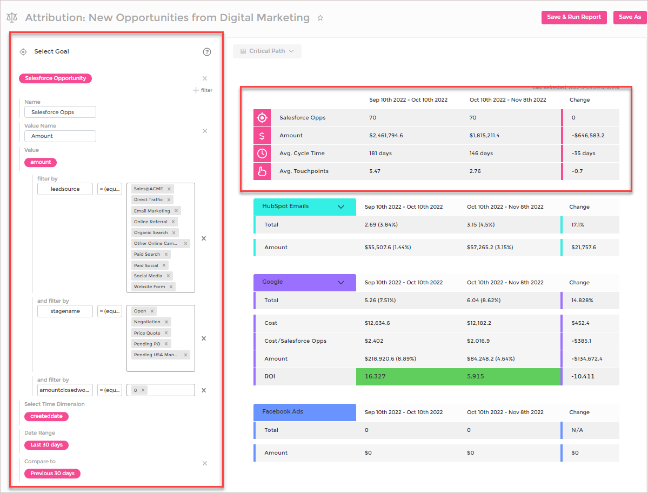The image size is (648, 493).
Task: Remove Price Quote stage tag
Action: (166, 333)
